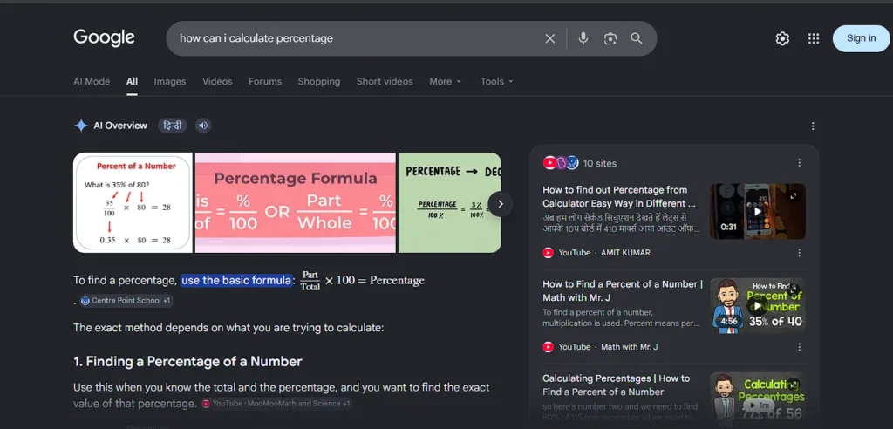
Task: Switch to Images tab
Action: coord(170,81)
